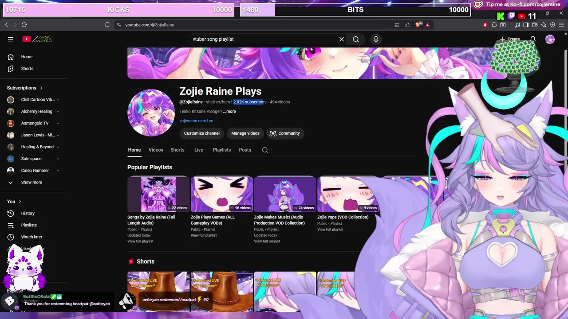The height and width of the screenshot is (319, 568).
Task: Click Customize channel button
Action: [202, 133]
